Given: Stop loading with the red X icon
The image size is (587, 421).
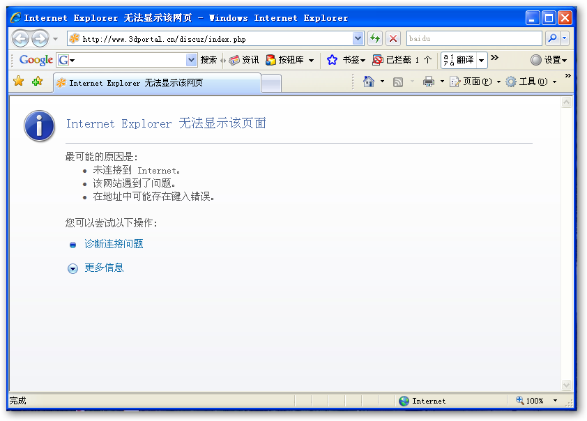Looking at the screenshot, I should click(393, 38).
